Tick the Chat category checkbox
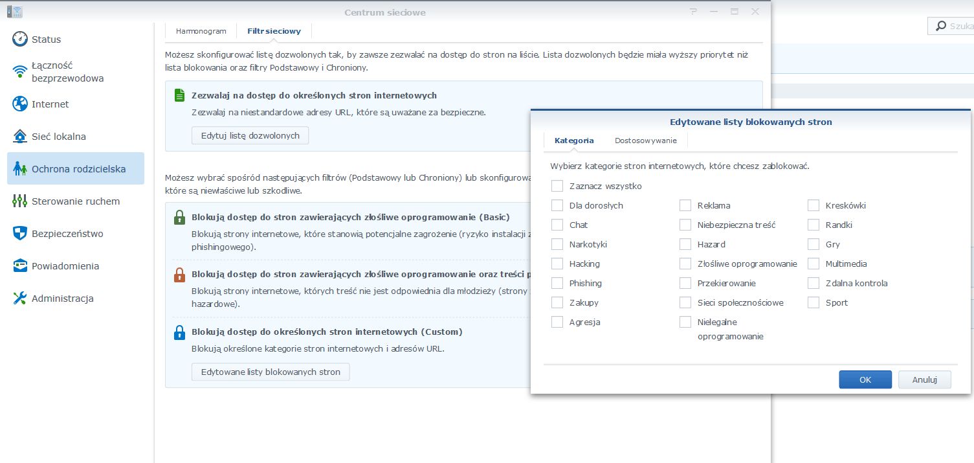The image size is (974, 463). pyautogui.click(x=557, y=225)
